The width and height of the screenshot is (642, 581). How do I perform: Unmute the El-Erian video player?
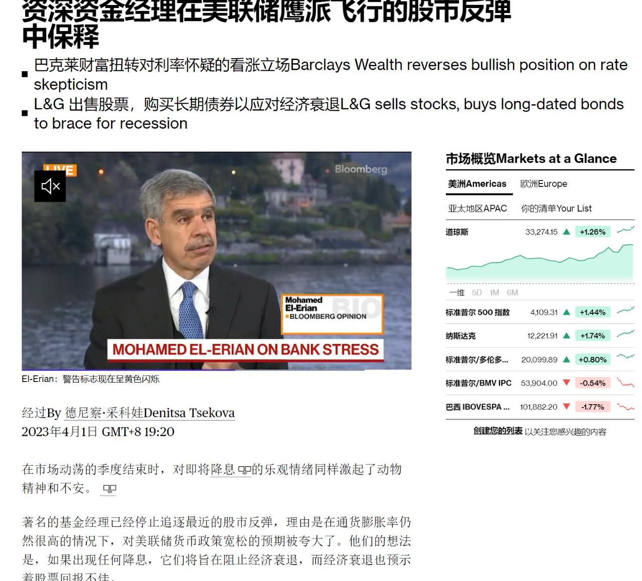pyautogui.click(x=50, y=186)
